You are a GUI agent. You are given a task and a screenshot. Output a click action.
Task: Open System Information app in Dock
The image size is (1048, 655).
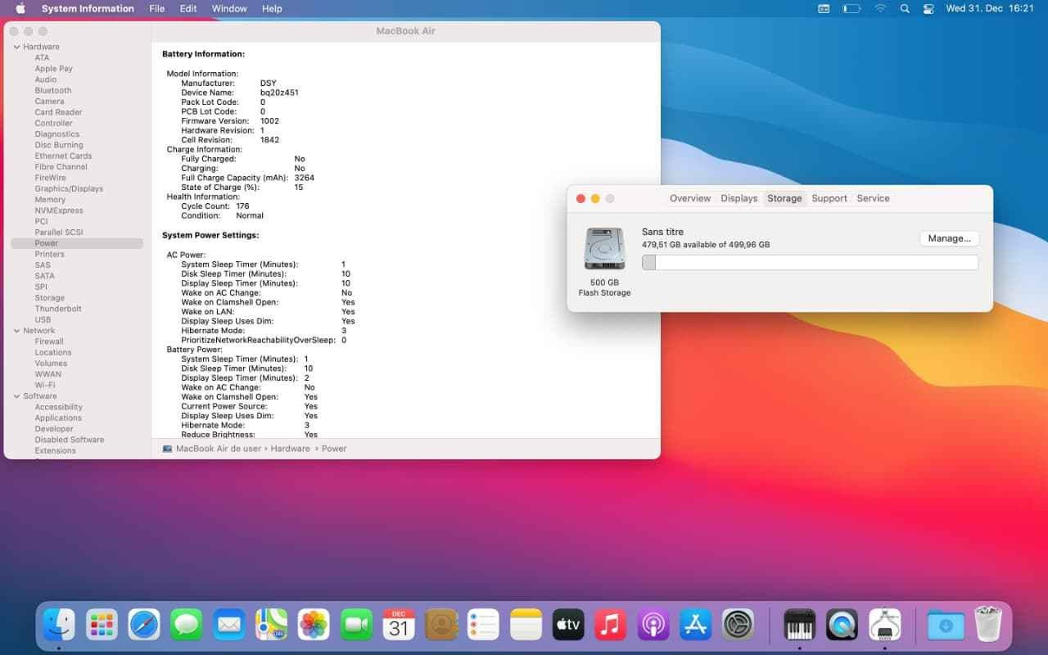(x=884, y=626)
